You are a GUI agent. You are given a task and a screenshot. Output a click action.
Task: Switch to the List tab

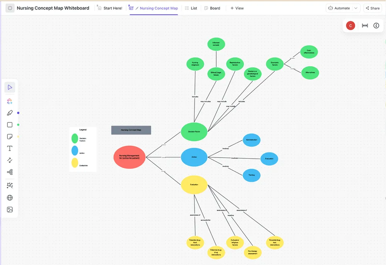[x=191, y=8]
